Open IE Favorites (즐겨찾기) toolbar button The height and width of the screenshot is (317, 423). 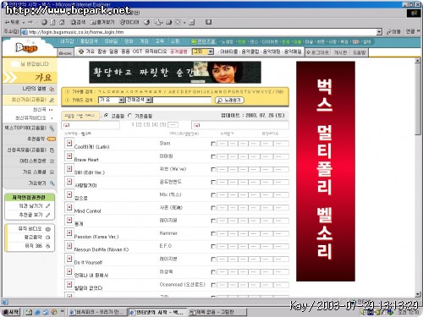click(102, 22)
